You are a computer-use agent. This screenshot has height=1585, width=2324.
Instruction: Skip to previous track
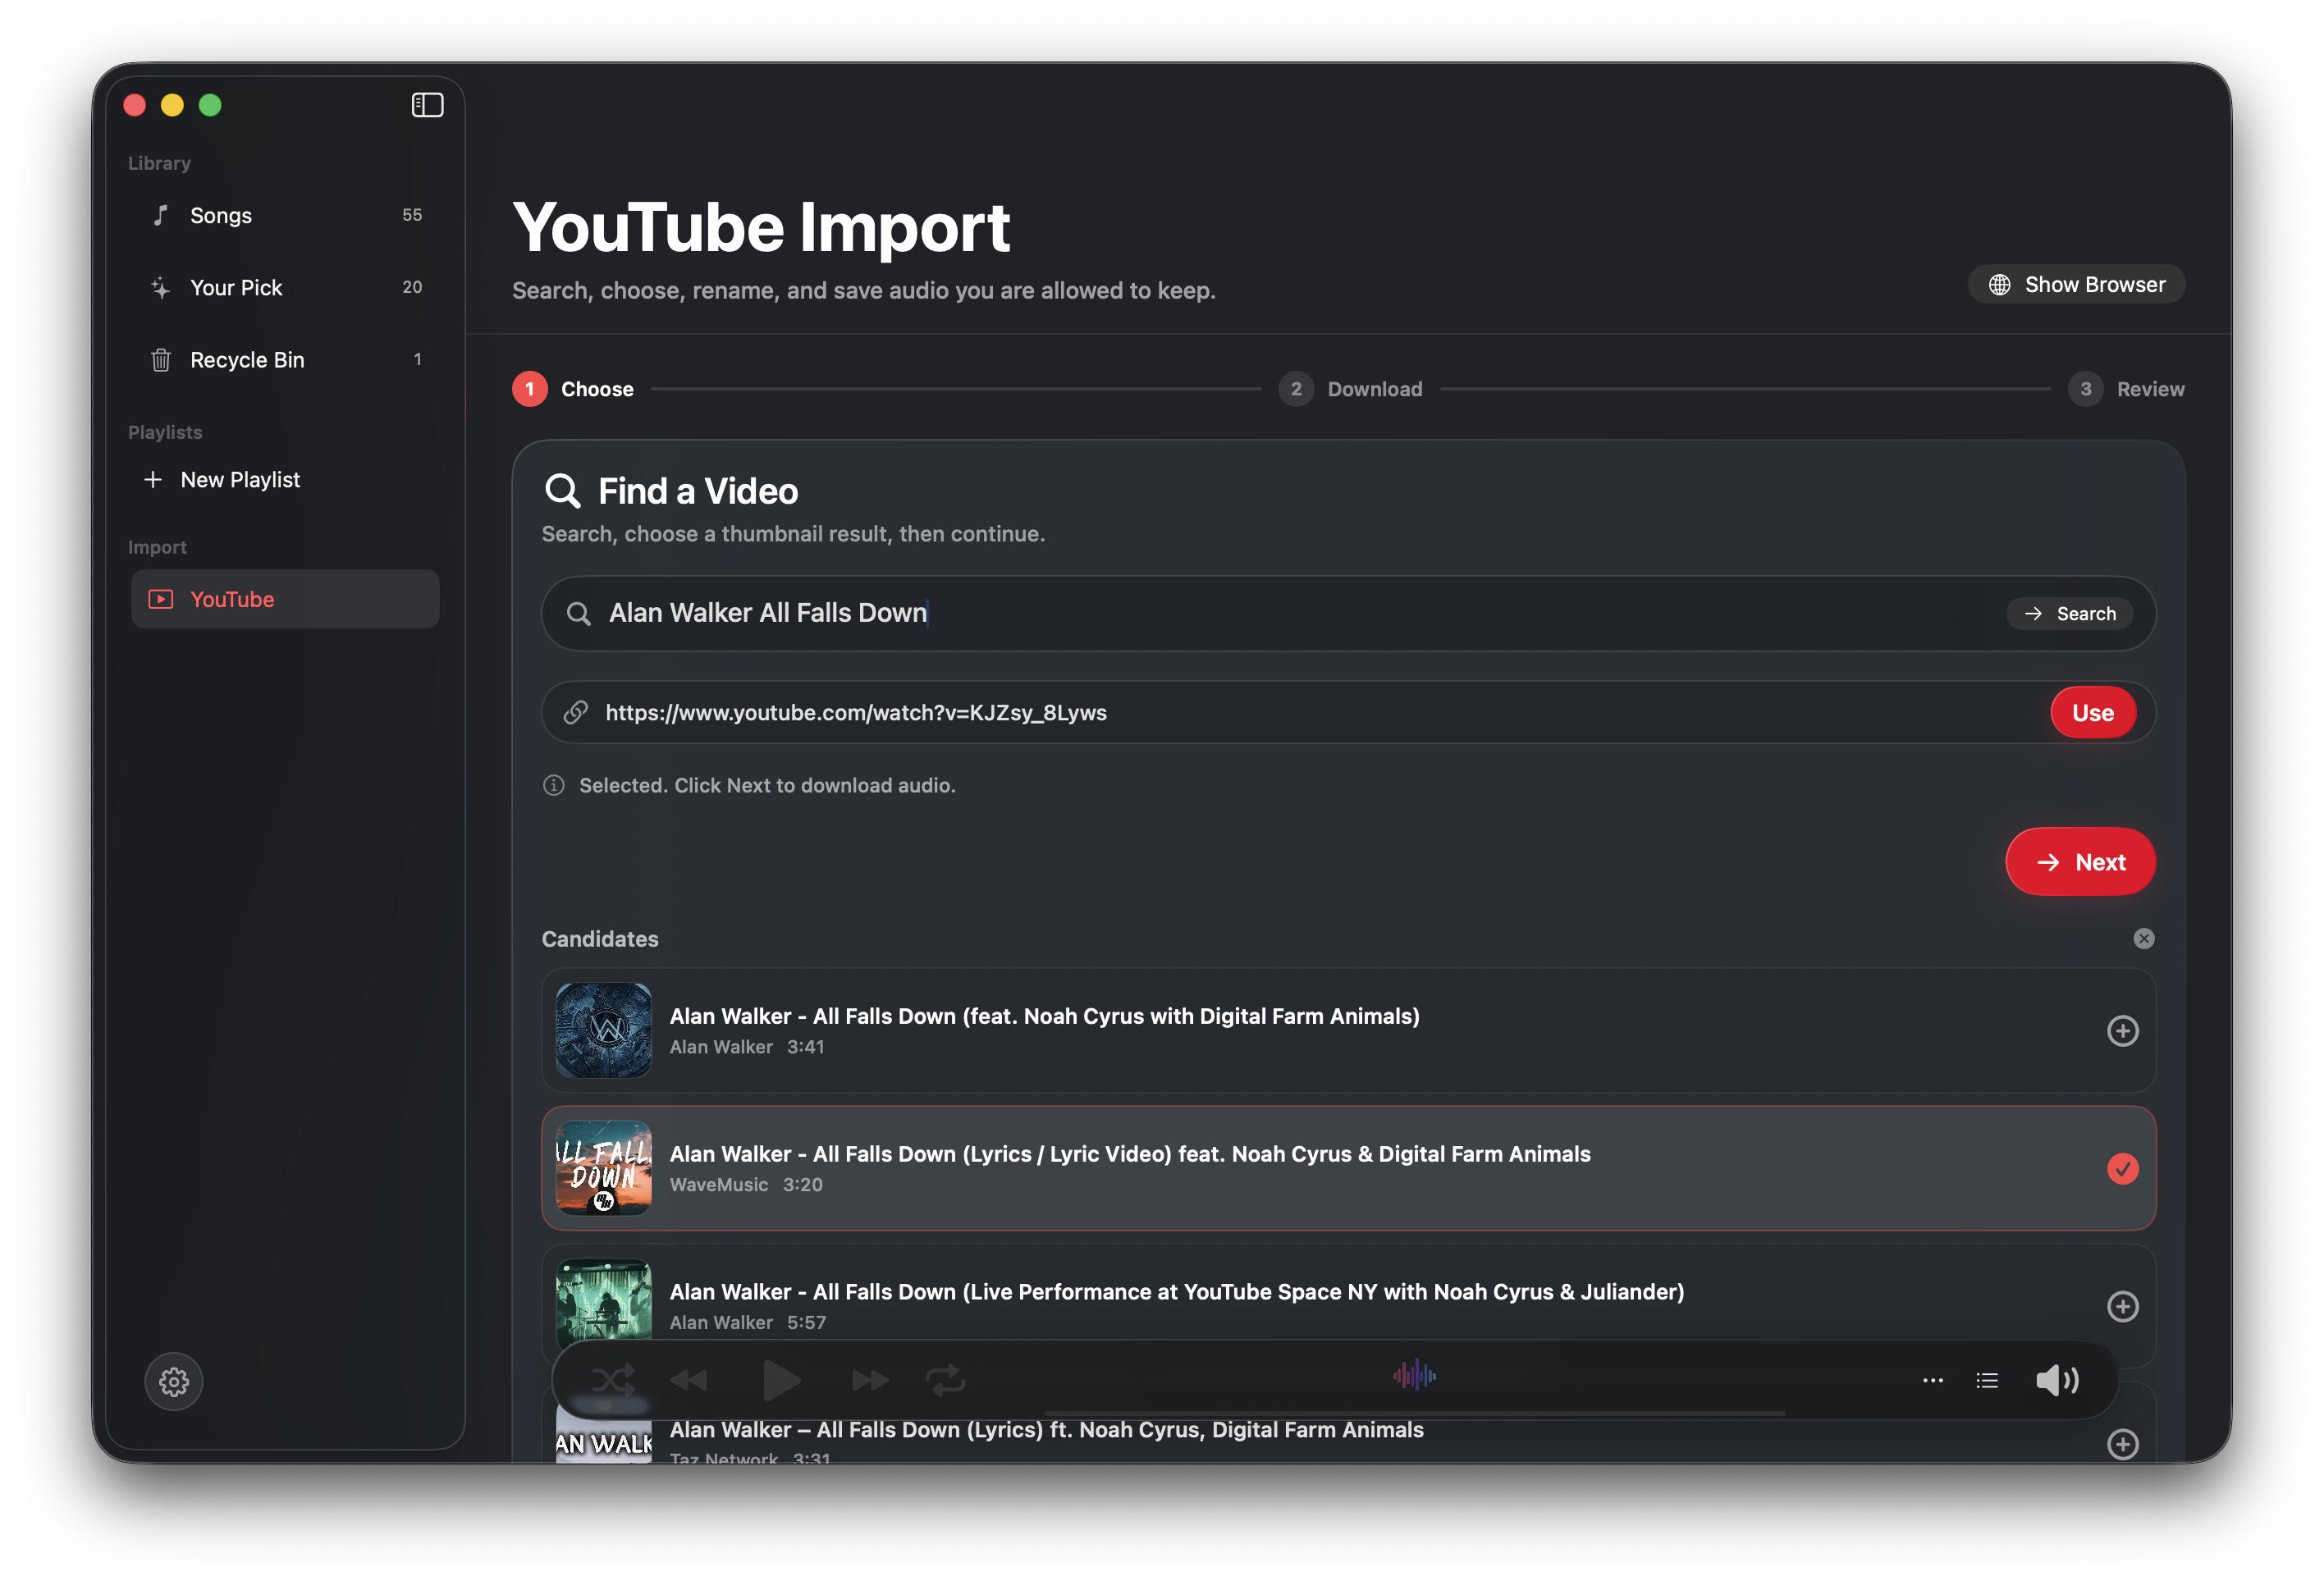(688, 1380)
